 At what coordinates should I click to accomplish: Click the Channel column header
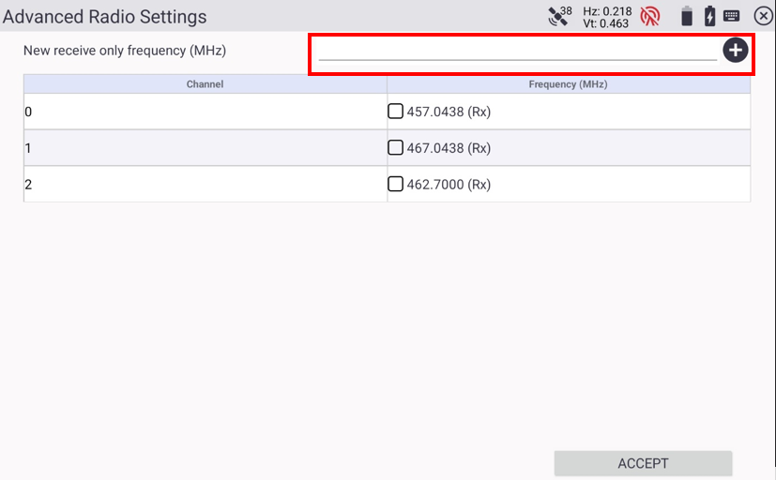(205, 84)
